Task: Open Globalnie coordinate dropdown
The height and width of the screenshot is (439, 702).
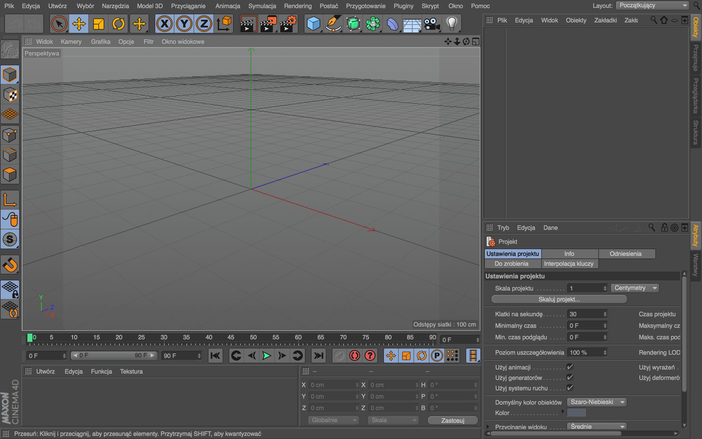Action: pos(333,420)
